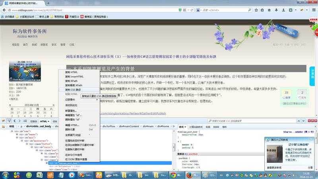Open a new browser tab
318x179 pixels.
coord(48,3)
